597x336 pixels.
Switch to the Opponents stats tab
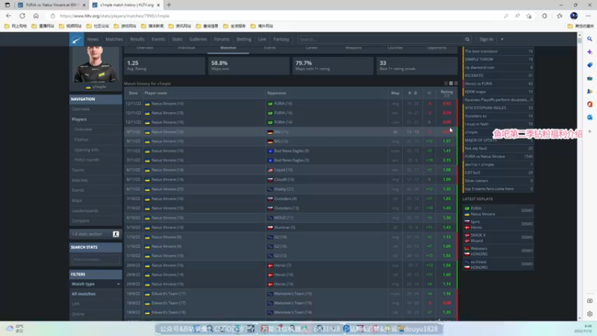pos(437,48)
